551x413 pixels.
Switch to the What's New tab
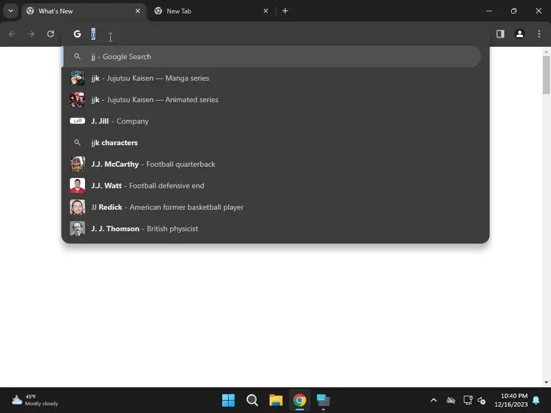tap(84, 11)
